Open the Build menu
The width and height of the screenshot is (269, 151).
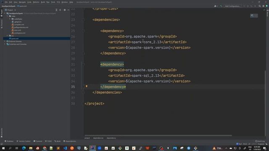43,2
